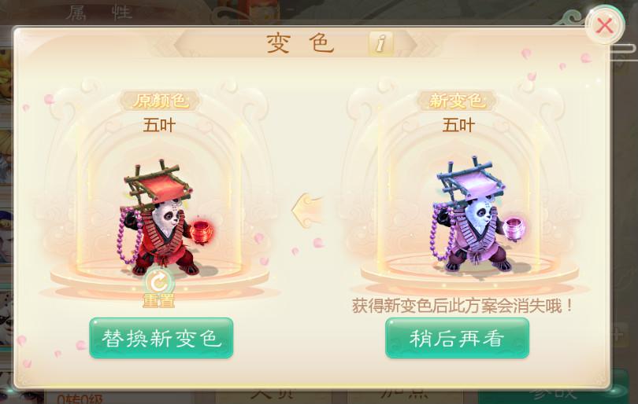The height and width of the screenshot is (404, 638).
Task: Click the purple scroll frame on new panda
Action: 470,182
